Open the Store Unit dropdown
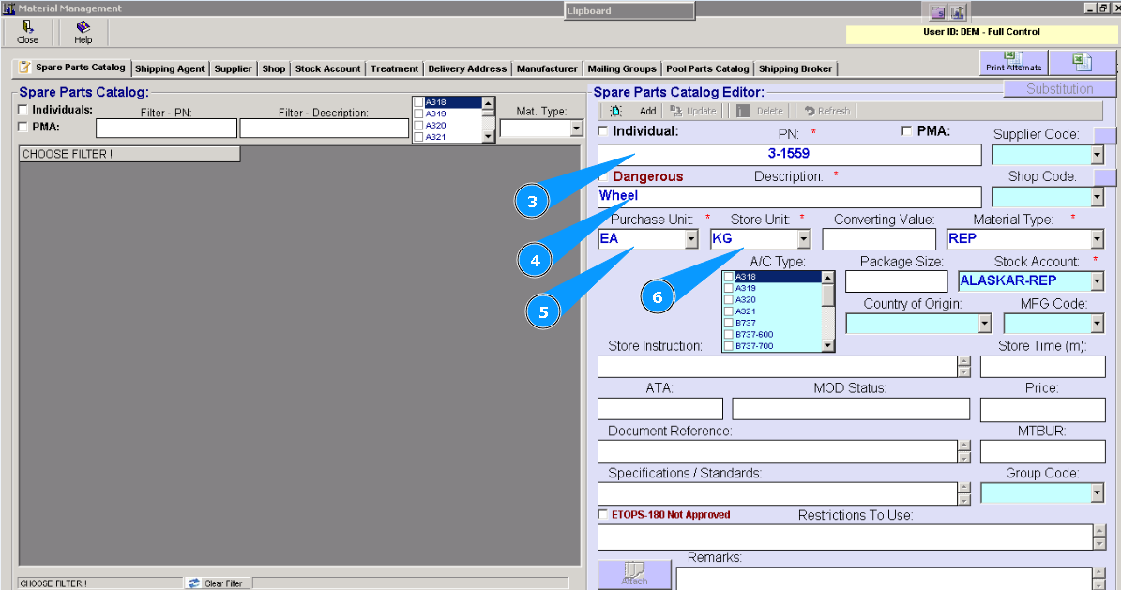 click(804, 238)
